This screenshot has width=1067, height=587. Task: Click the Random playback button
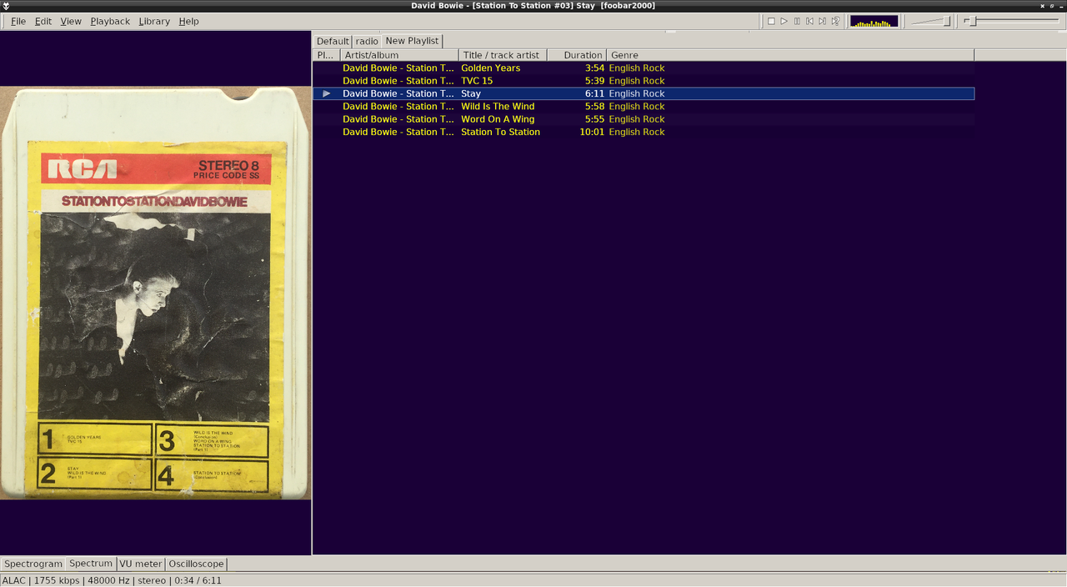pyautogui.click(x=835, y=21)
